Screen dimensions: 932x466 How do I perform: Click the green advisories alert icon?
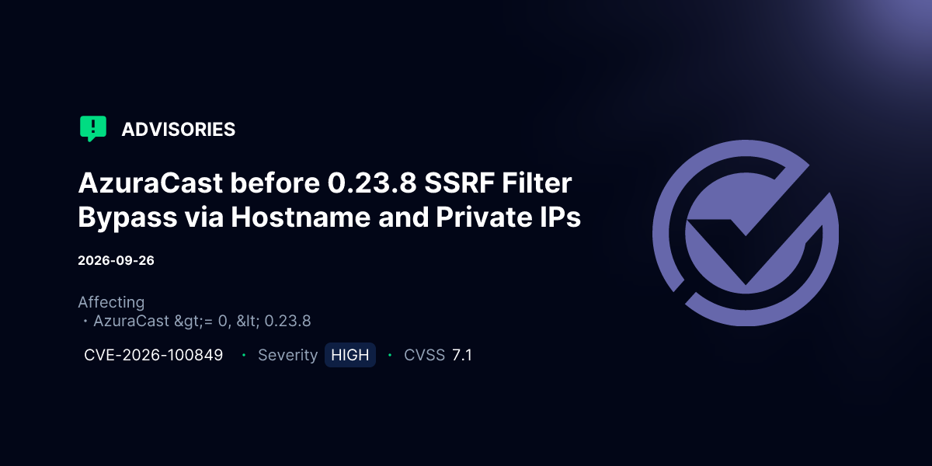93,129
